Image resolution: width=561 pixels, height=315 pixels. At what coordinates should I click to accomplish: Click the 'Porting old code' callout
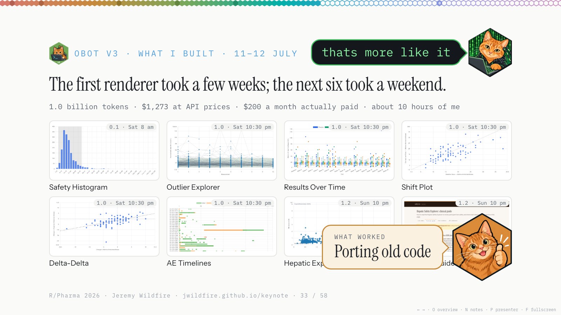[383, 247]
